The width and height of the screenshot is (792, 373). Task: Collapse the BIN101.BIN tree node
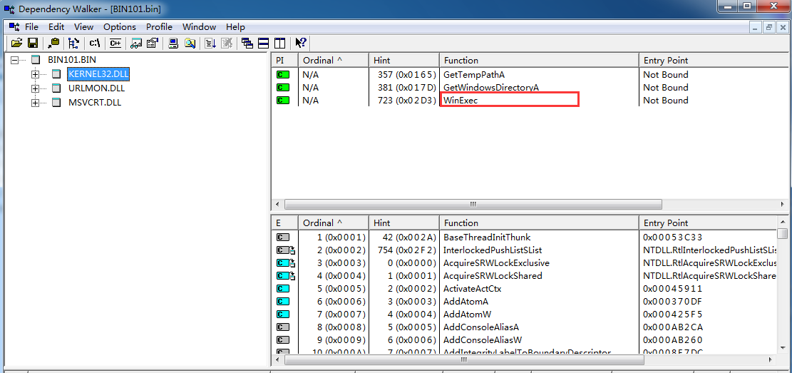pyautogui.click(x=14, y=60)
